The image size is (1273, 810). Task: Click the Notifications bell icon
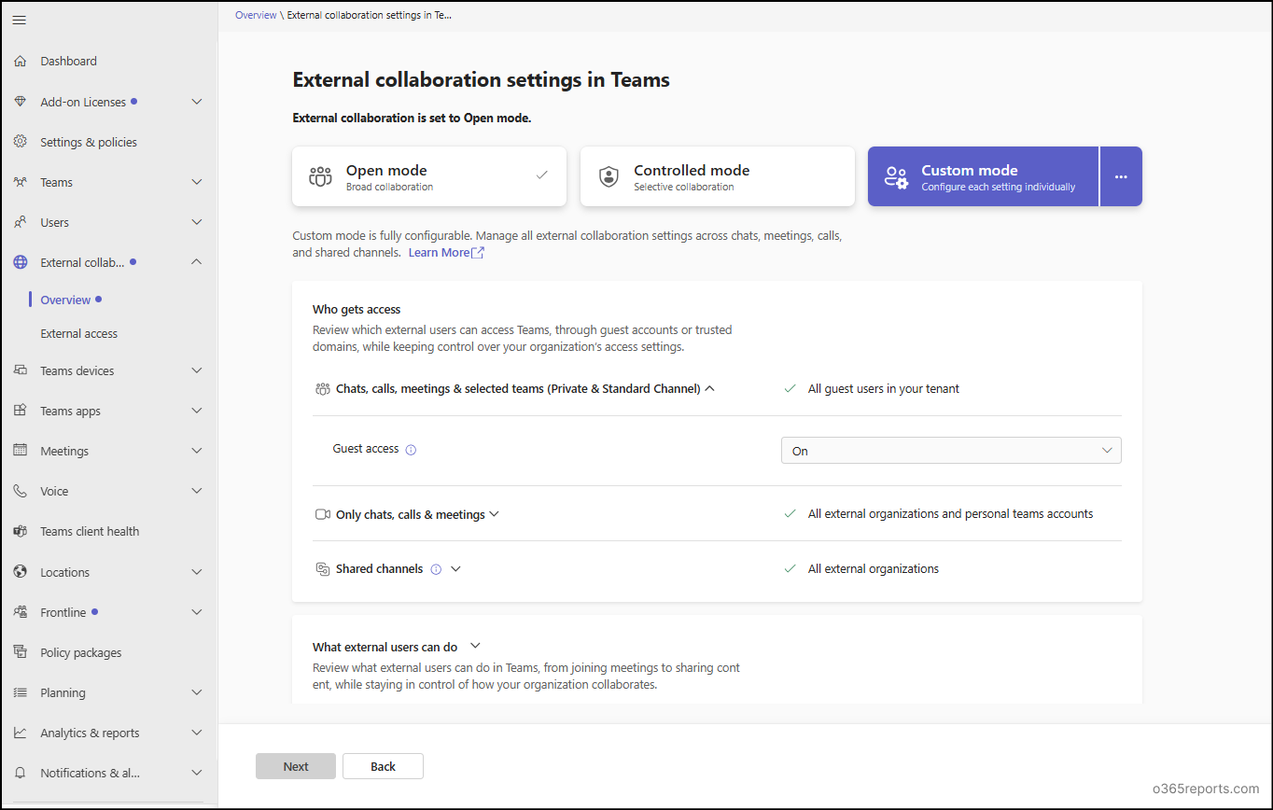point(20,773)
